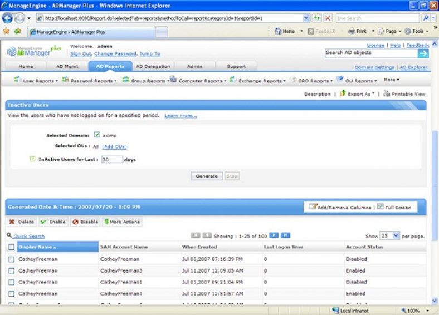This screenshot has height=315, width=439.
Task: Open the Domain Settings link
Action: pyautogui.click(x=374, y=67)
